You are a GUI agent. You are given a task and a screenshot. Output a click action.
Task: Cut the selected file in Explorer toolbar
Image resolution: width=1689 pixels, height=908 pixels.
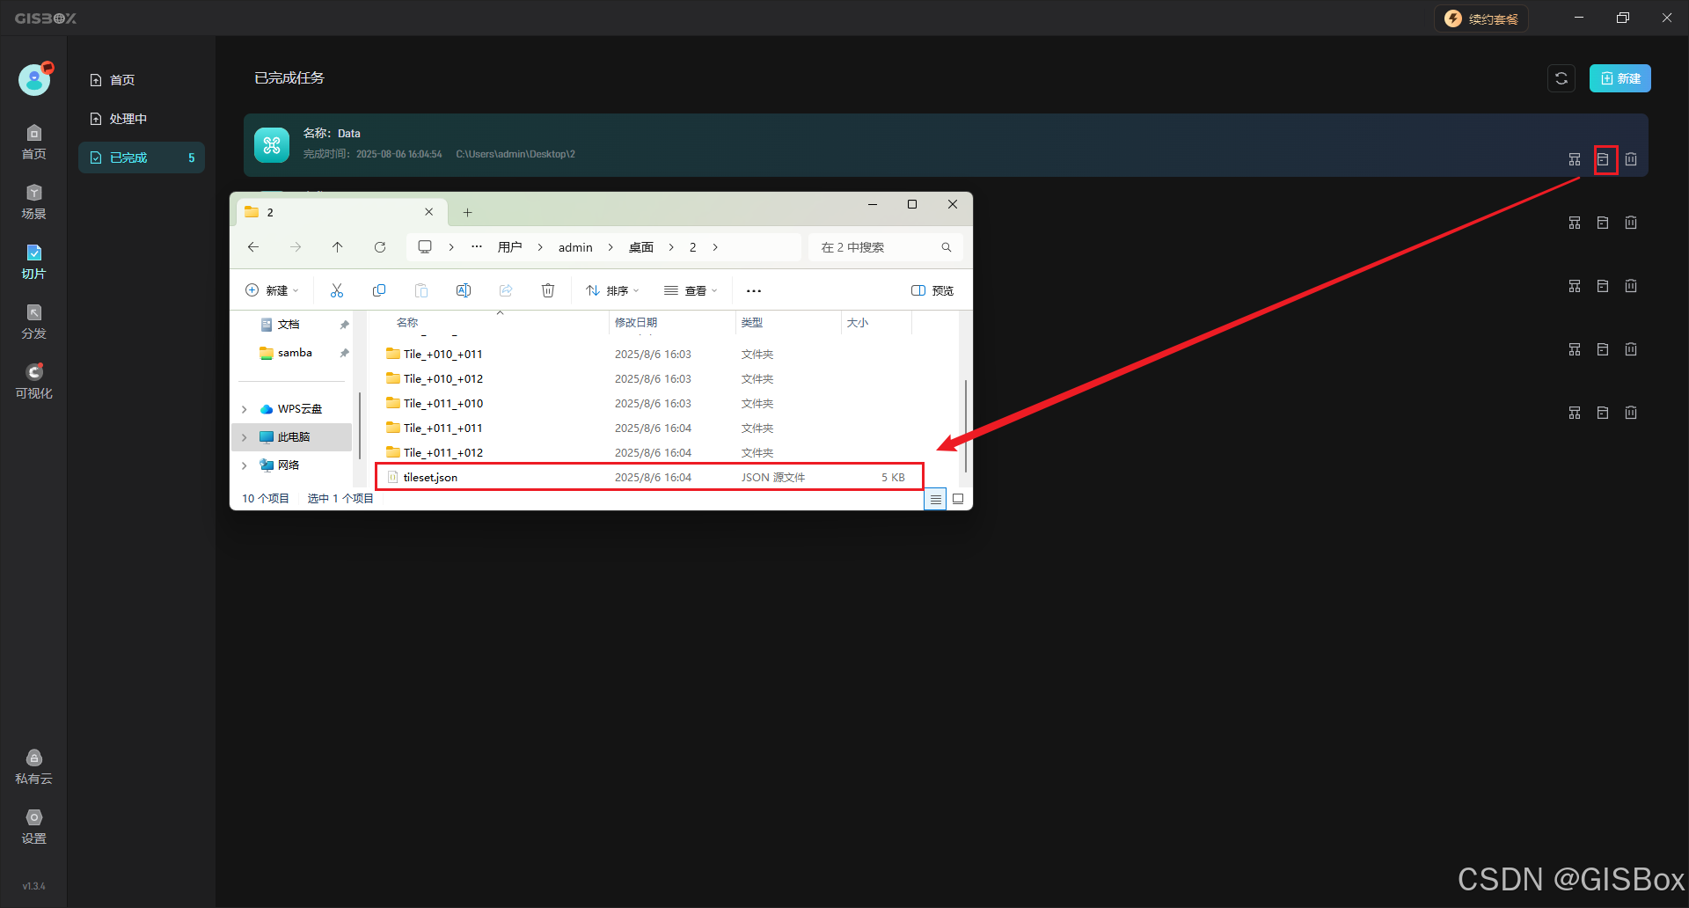337,290
